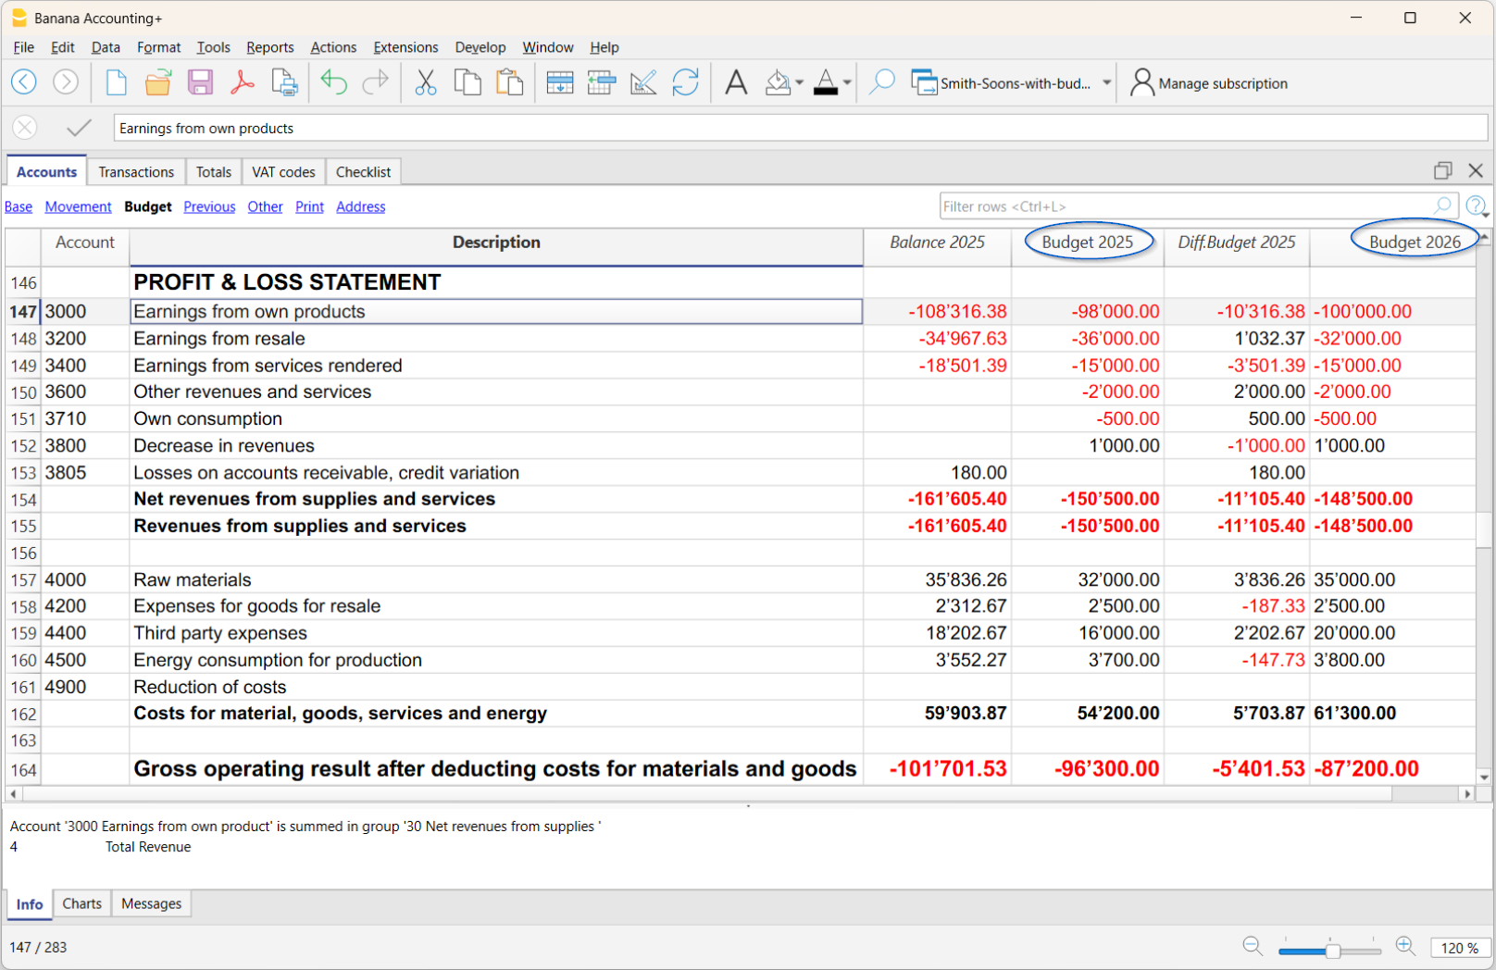This screenshot has width=1496, height=970.
Task: Confirm the entry with the checkmark icon
Action: point(80,128)
